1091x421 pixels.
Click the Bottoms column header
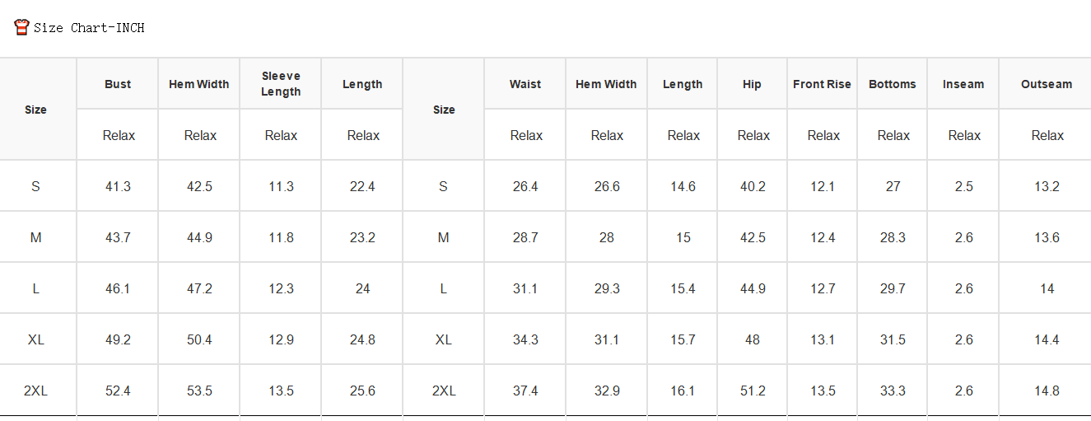(x=893, y=84)
